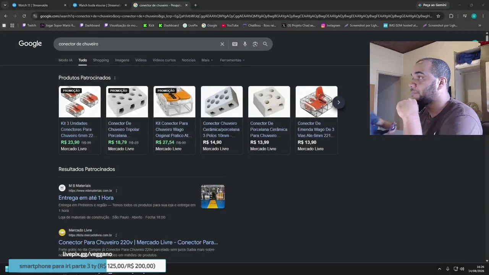
Task: Switch to Watch buda elouise Streamable tab
Action: click(100, 5)
